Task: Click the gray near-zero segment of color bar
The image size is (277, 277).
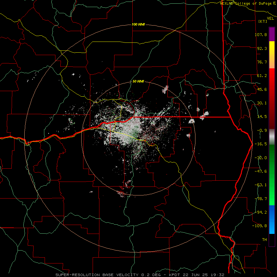Action: (272, 137)
